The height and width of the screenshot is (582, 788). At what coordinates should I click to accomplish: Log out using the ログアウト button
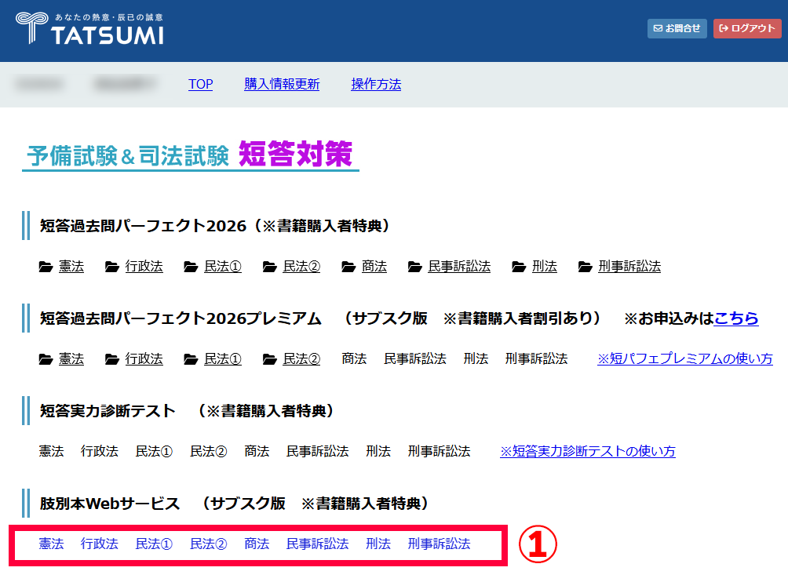click(x=747, y=29)
